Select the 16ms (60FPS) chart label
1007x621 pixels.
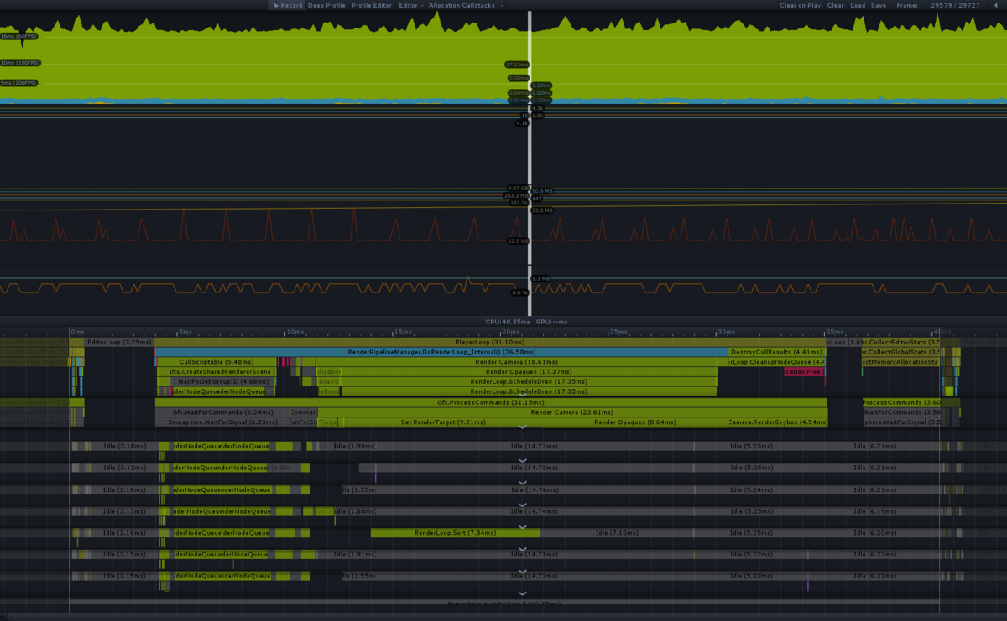coord(18,37)
